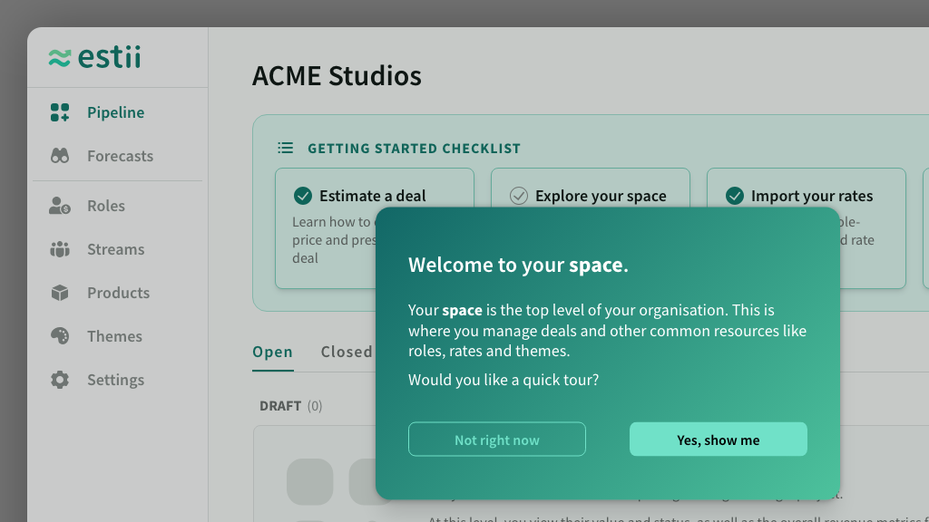Switch to the Open tab
929x522 pixels.
[x=272, y=352]
